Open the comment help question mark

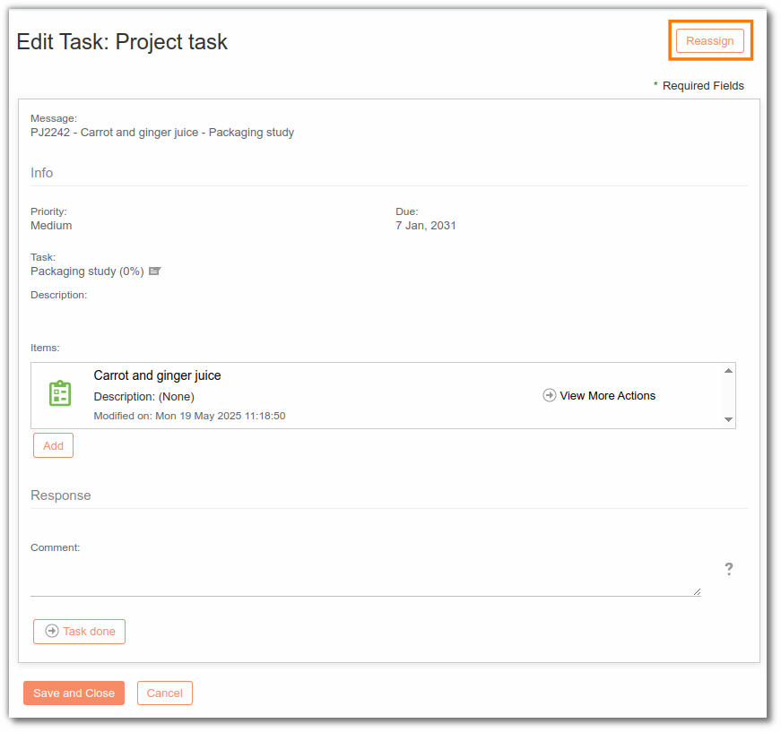tap(729, 569)
